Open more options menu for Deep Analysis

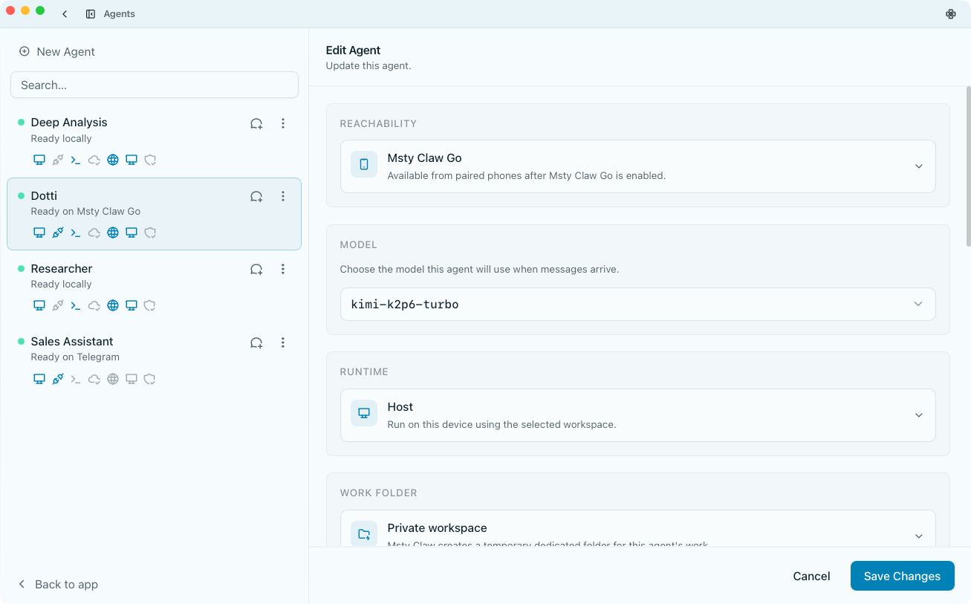click(x=283, y=124)
